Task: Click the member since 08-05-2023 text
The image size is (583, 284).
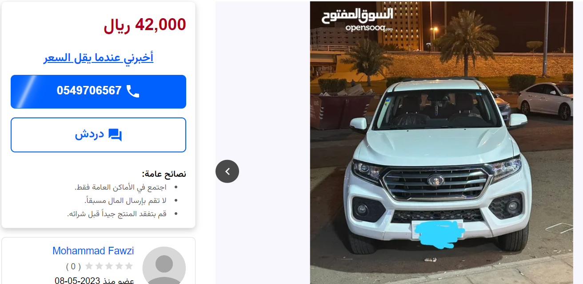Action: pos(95,280)
